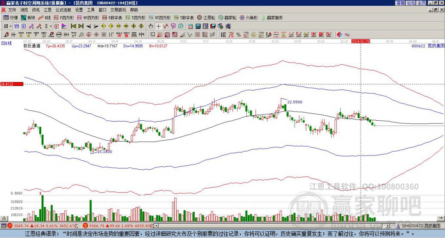This screenshot has width=445, height=238.
Task: Open the 赢家轮 wheel tool
Action: [227, 17]
